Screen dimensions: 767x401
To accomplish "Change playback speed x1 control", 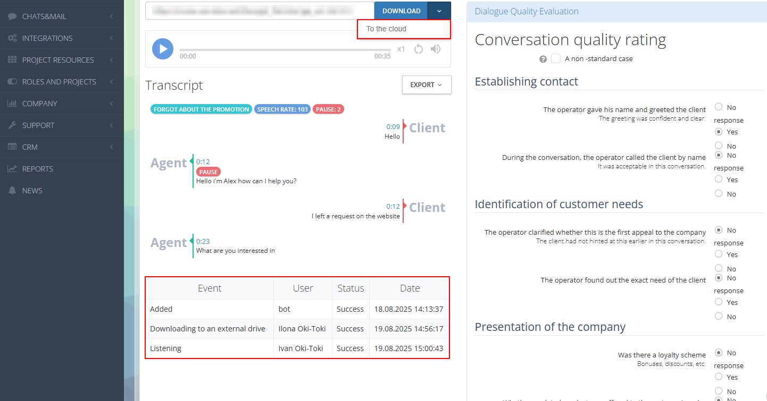I will pos(401,49).
